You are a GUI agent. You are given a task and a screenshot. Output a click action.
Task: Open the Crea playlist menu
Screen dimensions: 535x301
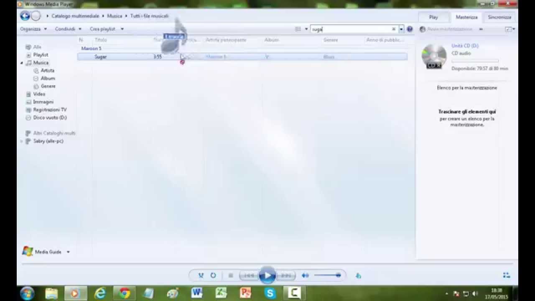(x=107, y=29)
